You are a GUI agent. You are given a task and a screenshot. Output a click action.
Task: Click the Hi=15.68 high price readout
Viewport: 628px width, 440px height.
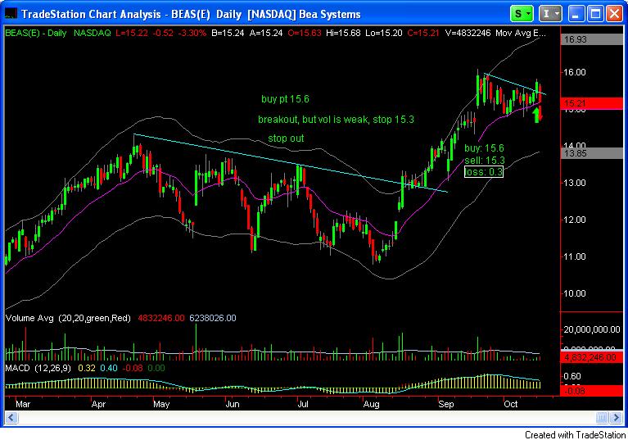(x=343, y=34)
